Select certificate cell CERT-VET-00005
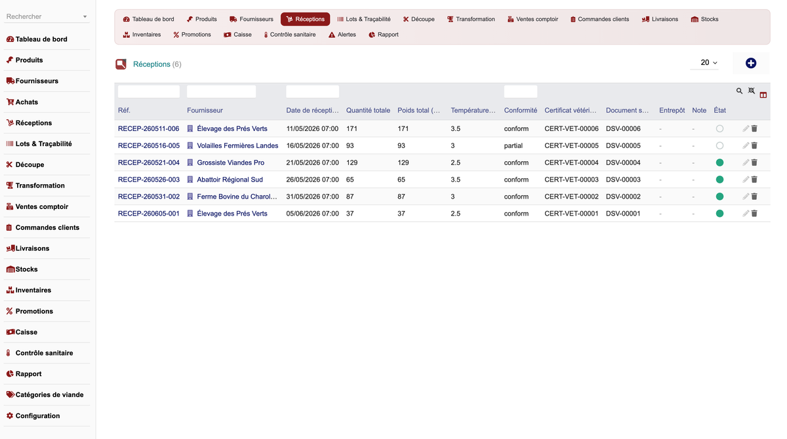 (x=571, y=145)
